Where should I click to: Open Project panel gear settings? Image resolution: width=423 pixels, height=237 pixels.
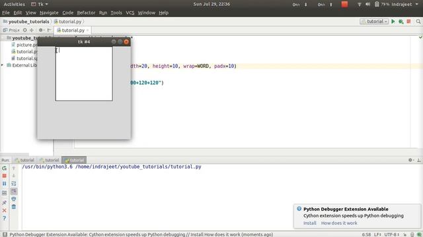pyautogui.click(x=41, y=30)
